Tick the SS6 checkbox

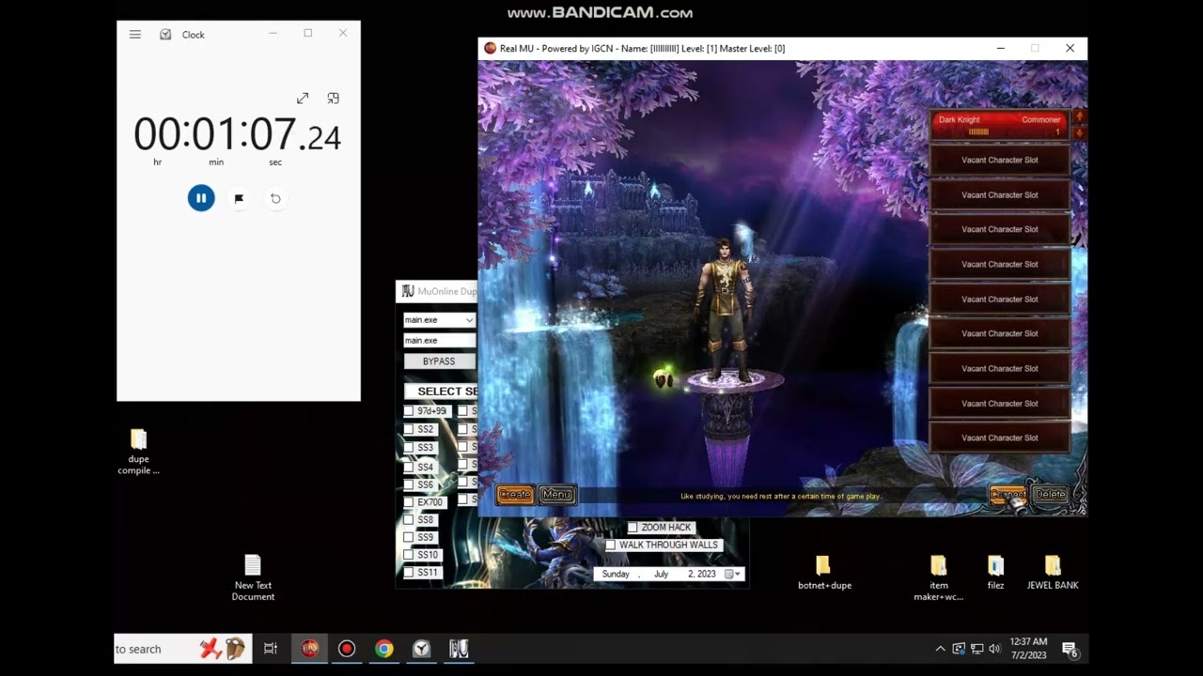pos(409,484)
